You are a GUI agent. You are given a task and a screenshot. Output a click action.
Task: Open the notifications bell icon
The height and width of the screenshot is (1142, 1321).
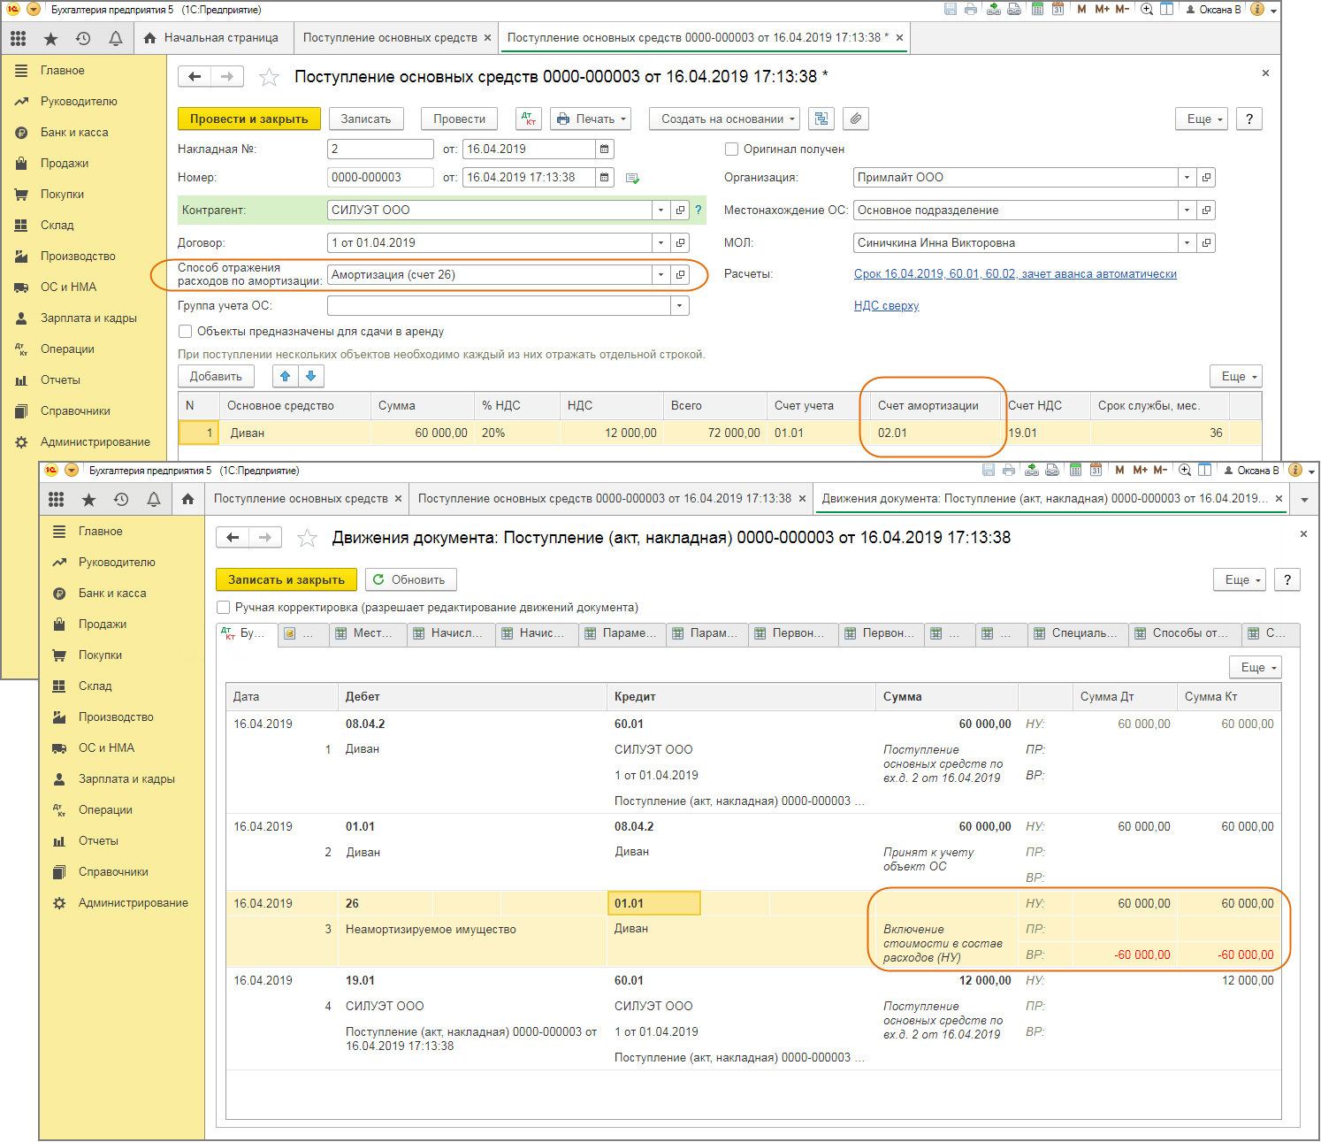(115, 38)
